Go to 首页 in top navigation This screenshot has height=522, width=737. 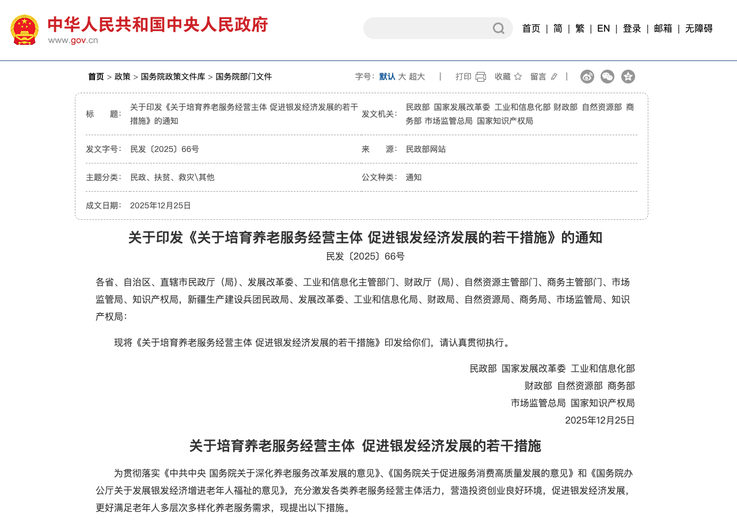pos(531,28)
